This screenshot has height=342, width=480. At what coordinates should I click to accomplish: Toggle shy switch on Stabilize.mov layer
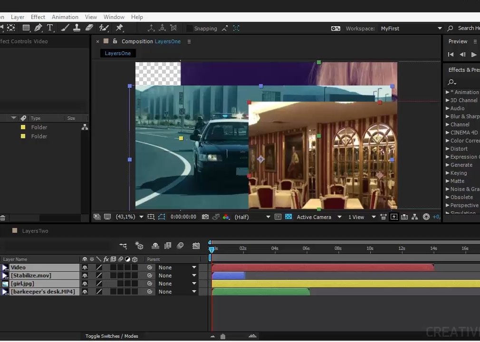(85, 275)
